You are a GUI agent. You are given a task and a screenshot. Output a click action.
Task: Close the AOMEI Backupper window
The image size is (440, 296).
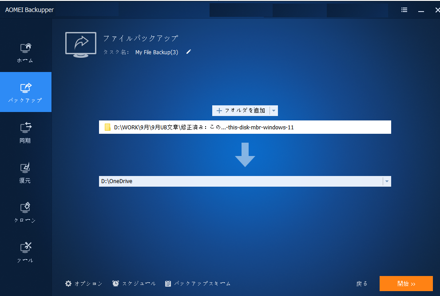(x=437, y=10)
